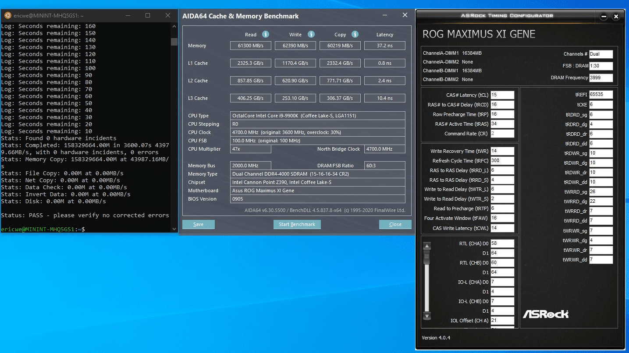This screenshot has height=353, width=629.
Task: Click the Row Precharge Time (tRP) field
Action: tap(502, 114)
